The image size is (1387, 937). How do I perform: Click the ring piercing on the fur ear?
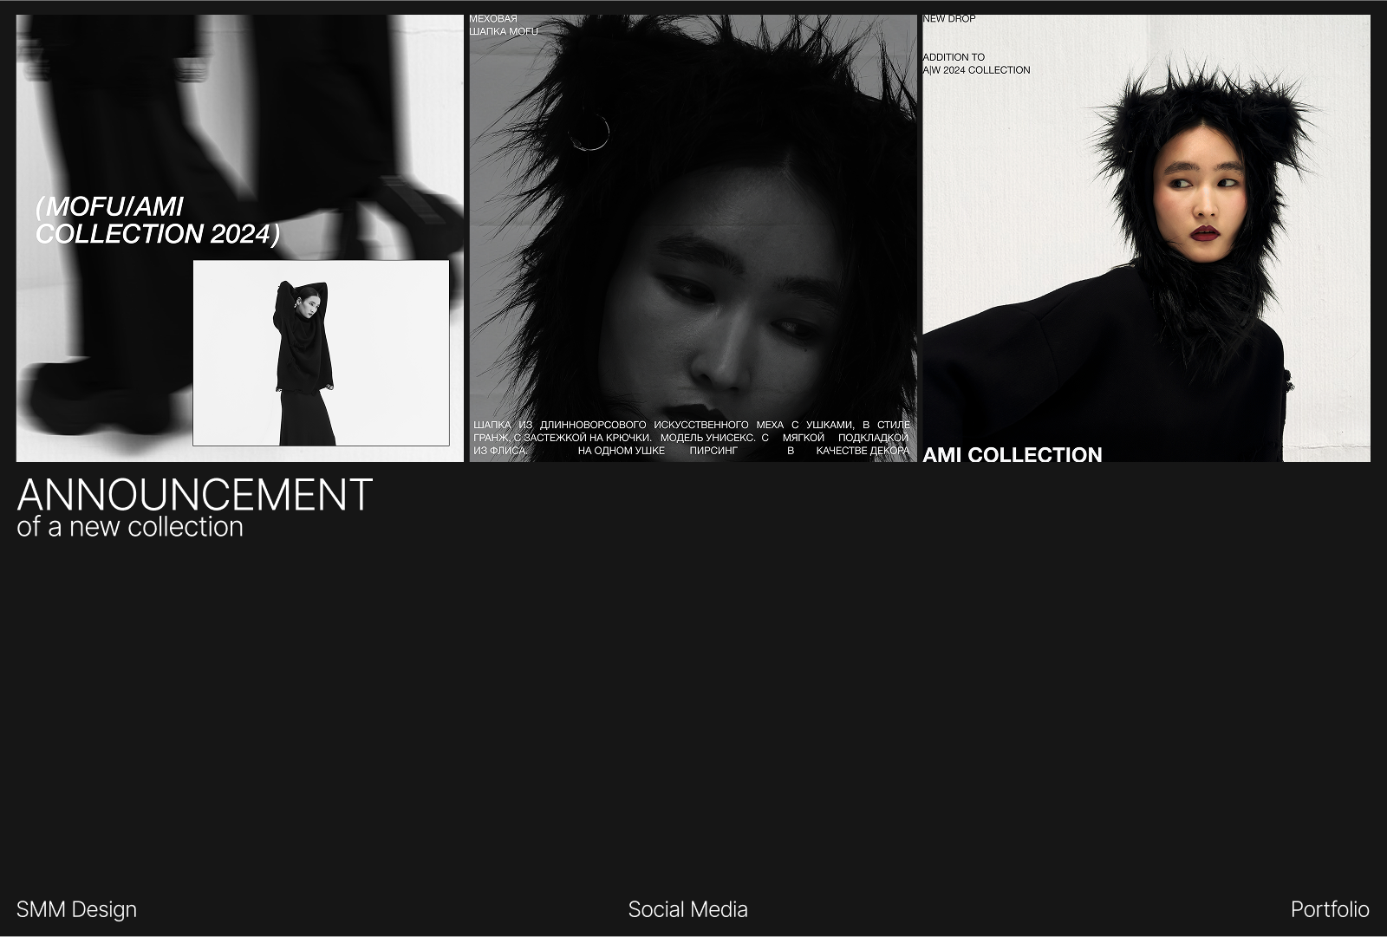click(589, 133)
